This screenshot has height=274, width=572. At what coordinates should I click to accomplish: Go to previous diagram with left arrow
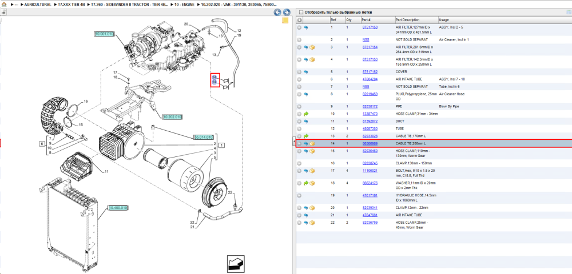click(x=277, y=13)
